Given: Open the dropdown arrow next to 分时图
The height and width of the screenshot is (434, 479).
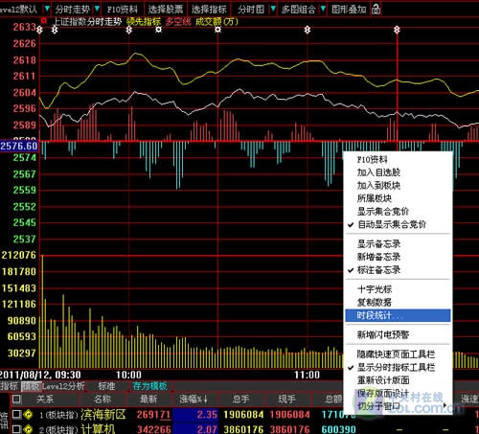Looking at the screenshot, I should click(x=273, y=9).
